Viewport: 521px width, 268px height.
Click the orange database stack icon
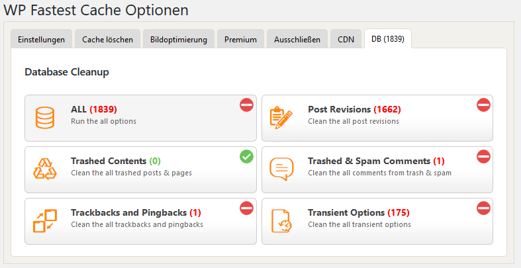tap(45, 118)
